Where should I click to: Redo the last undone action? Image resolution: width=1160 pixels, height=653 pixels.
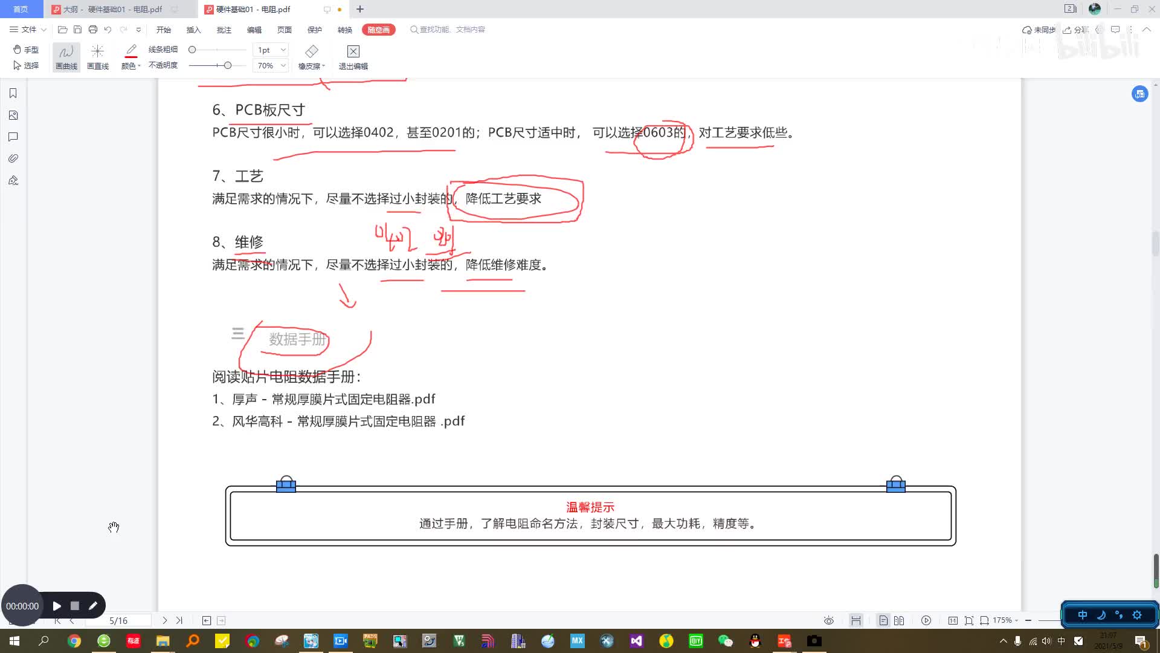[123, 29]
